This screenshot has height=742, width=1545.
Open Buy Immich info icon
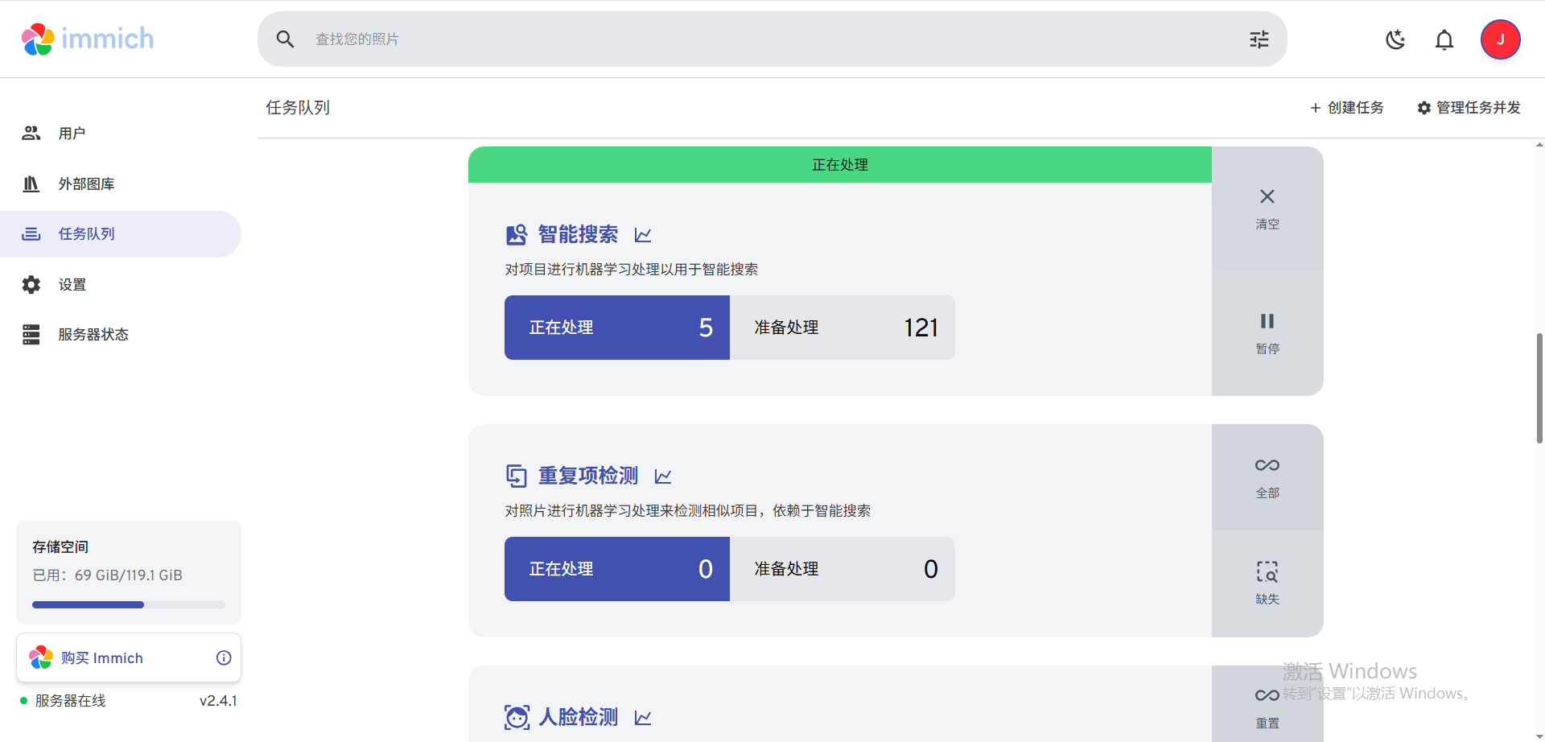coord(224,658)
